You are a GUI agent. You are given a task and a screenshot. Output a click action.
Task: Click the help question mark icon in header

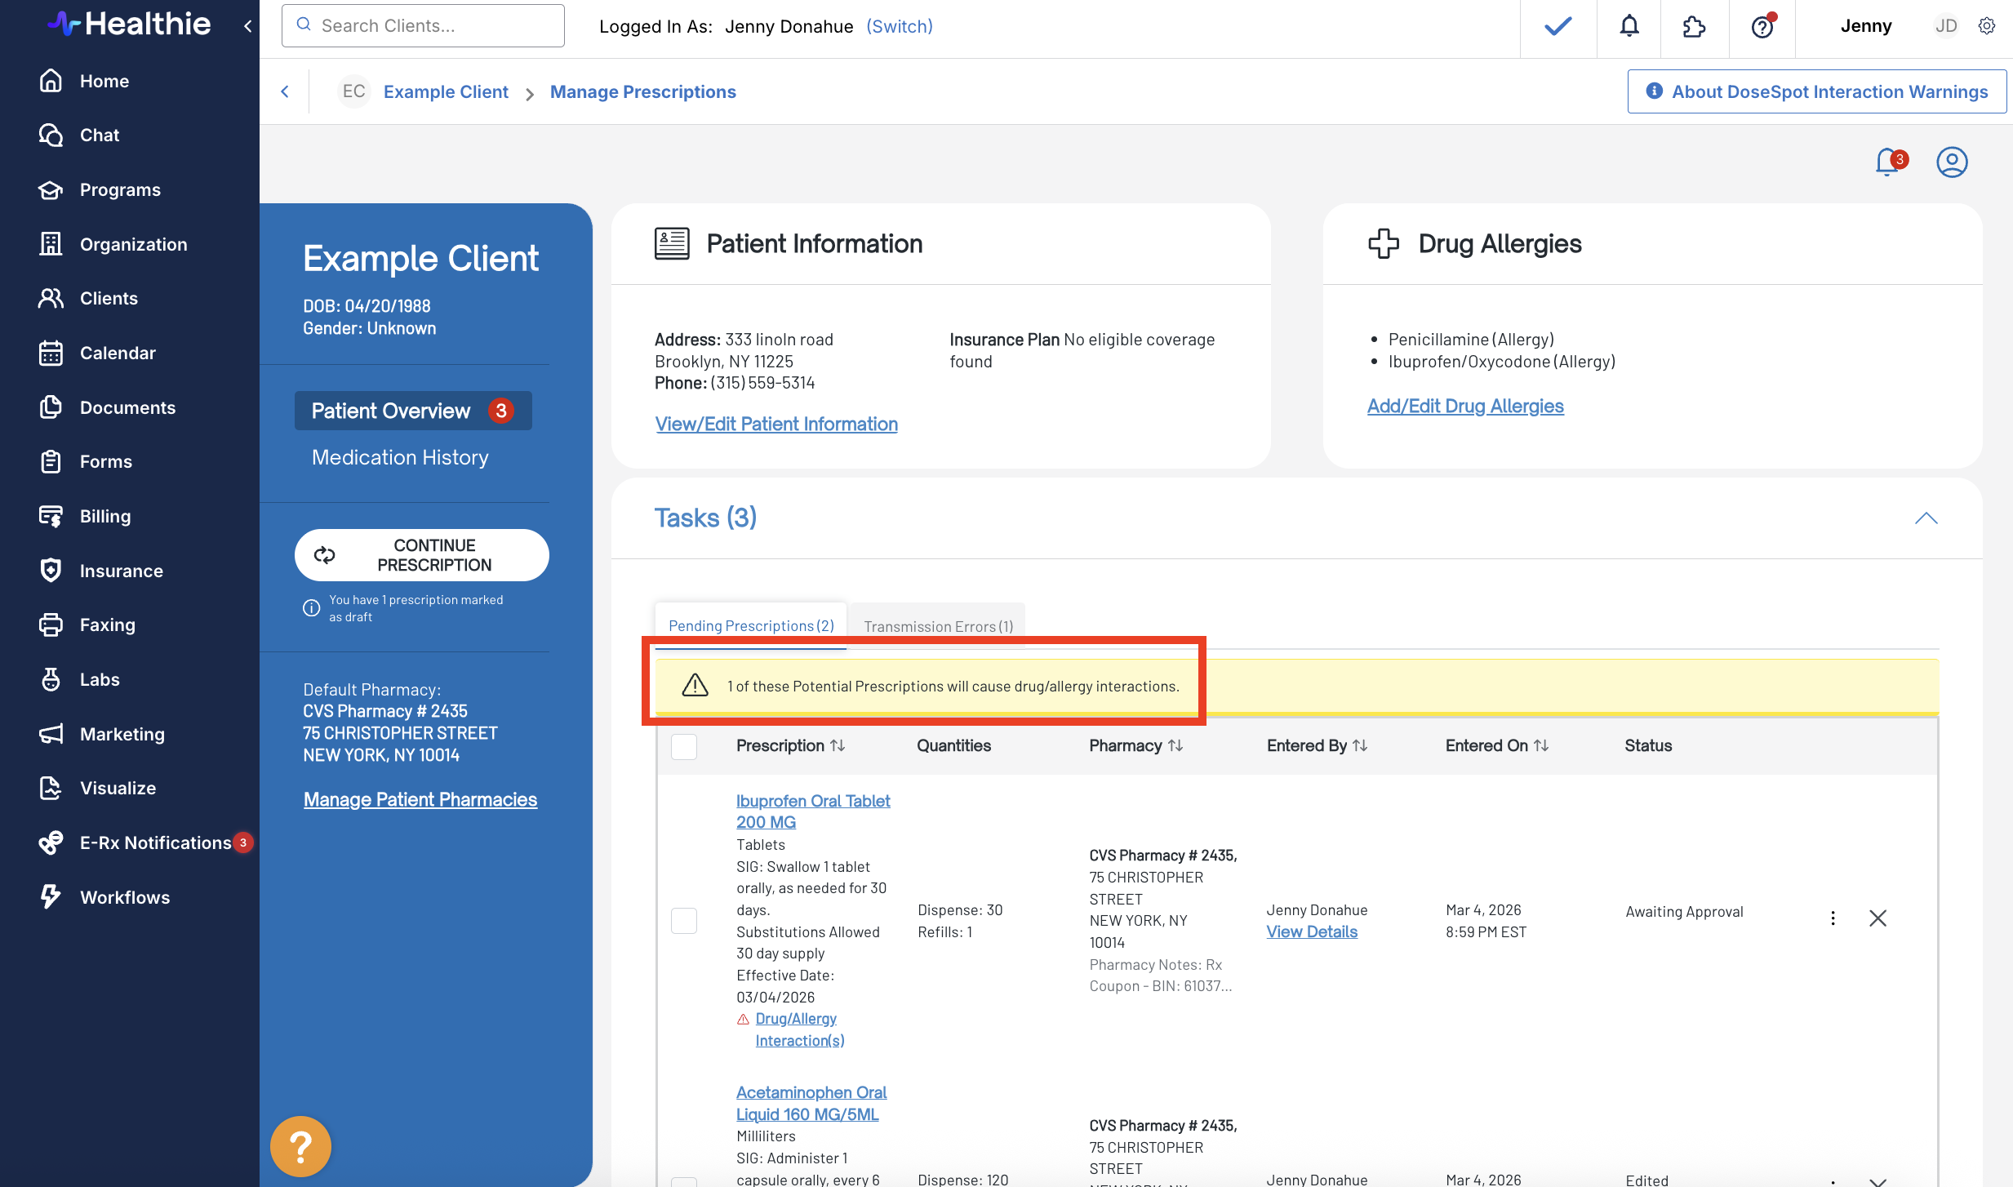[1762, 26]
